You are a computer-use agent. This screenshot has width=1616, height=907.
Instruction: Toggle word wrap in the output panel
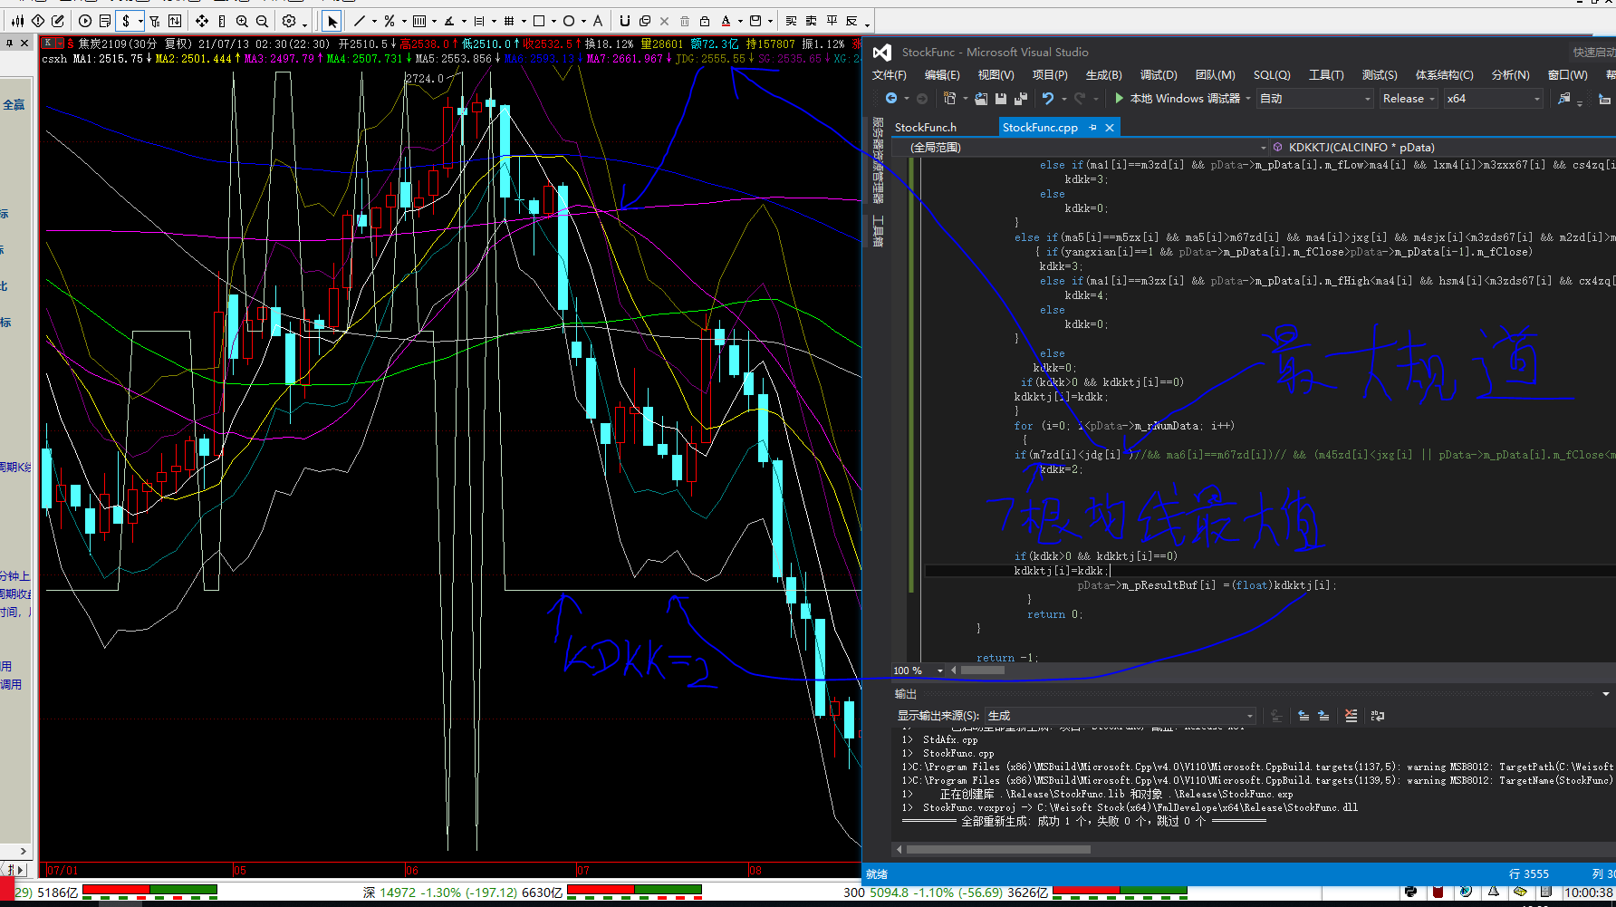(1378, 716)
